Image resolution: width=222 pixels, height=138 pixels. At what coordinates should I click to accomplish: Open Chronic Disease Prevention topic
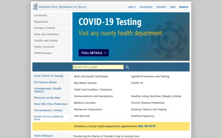(x=148, y=103)
